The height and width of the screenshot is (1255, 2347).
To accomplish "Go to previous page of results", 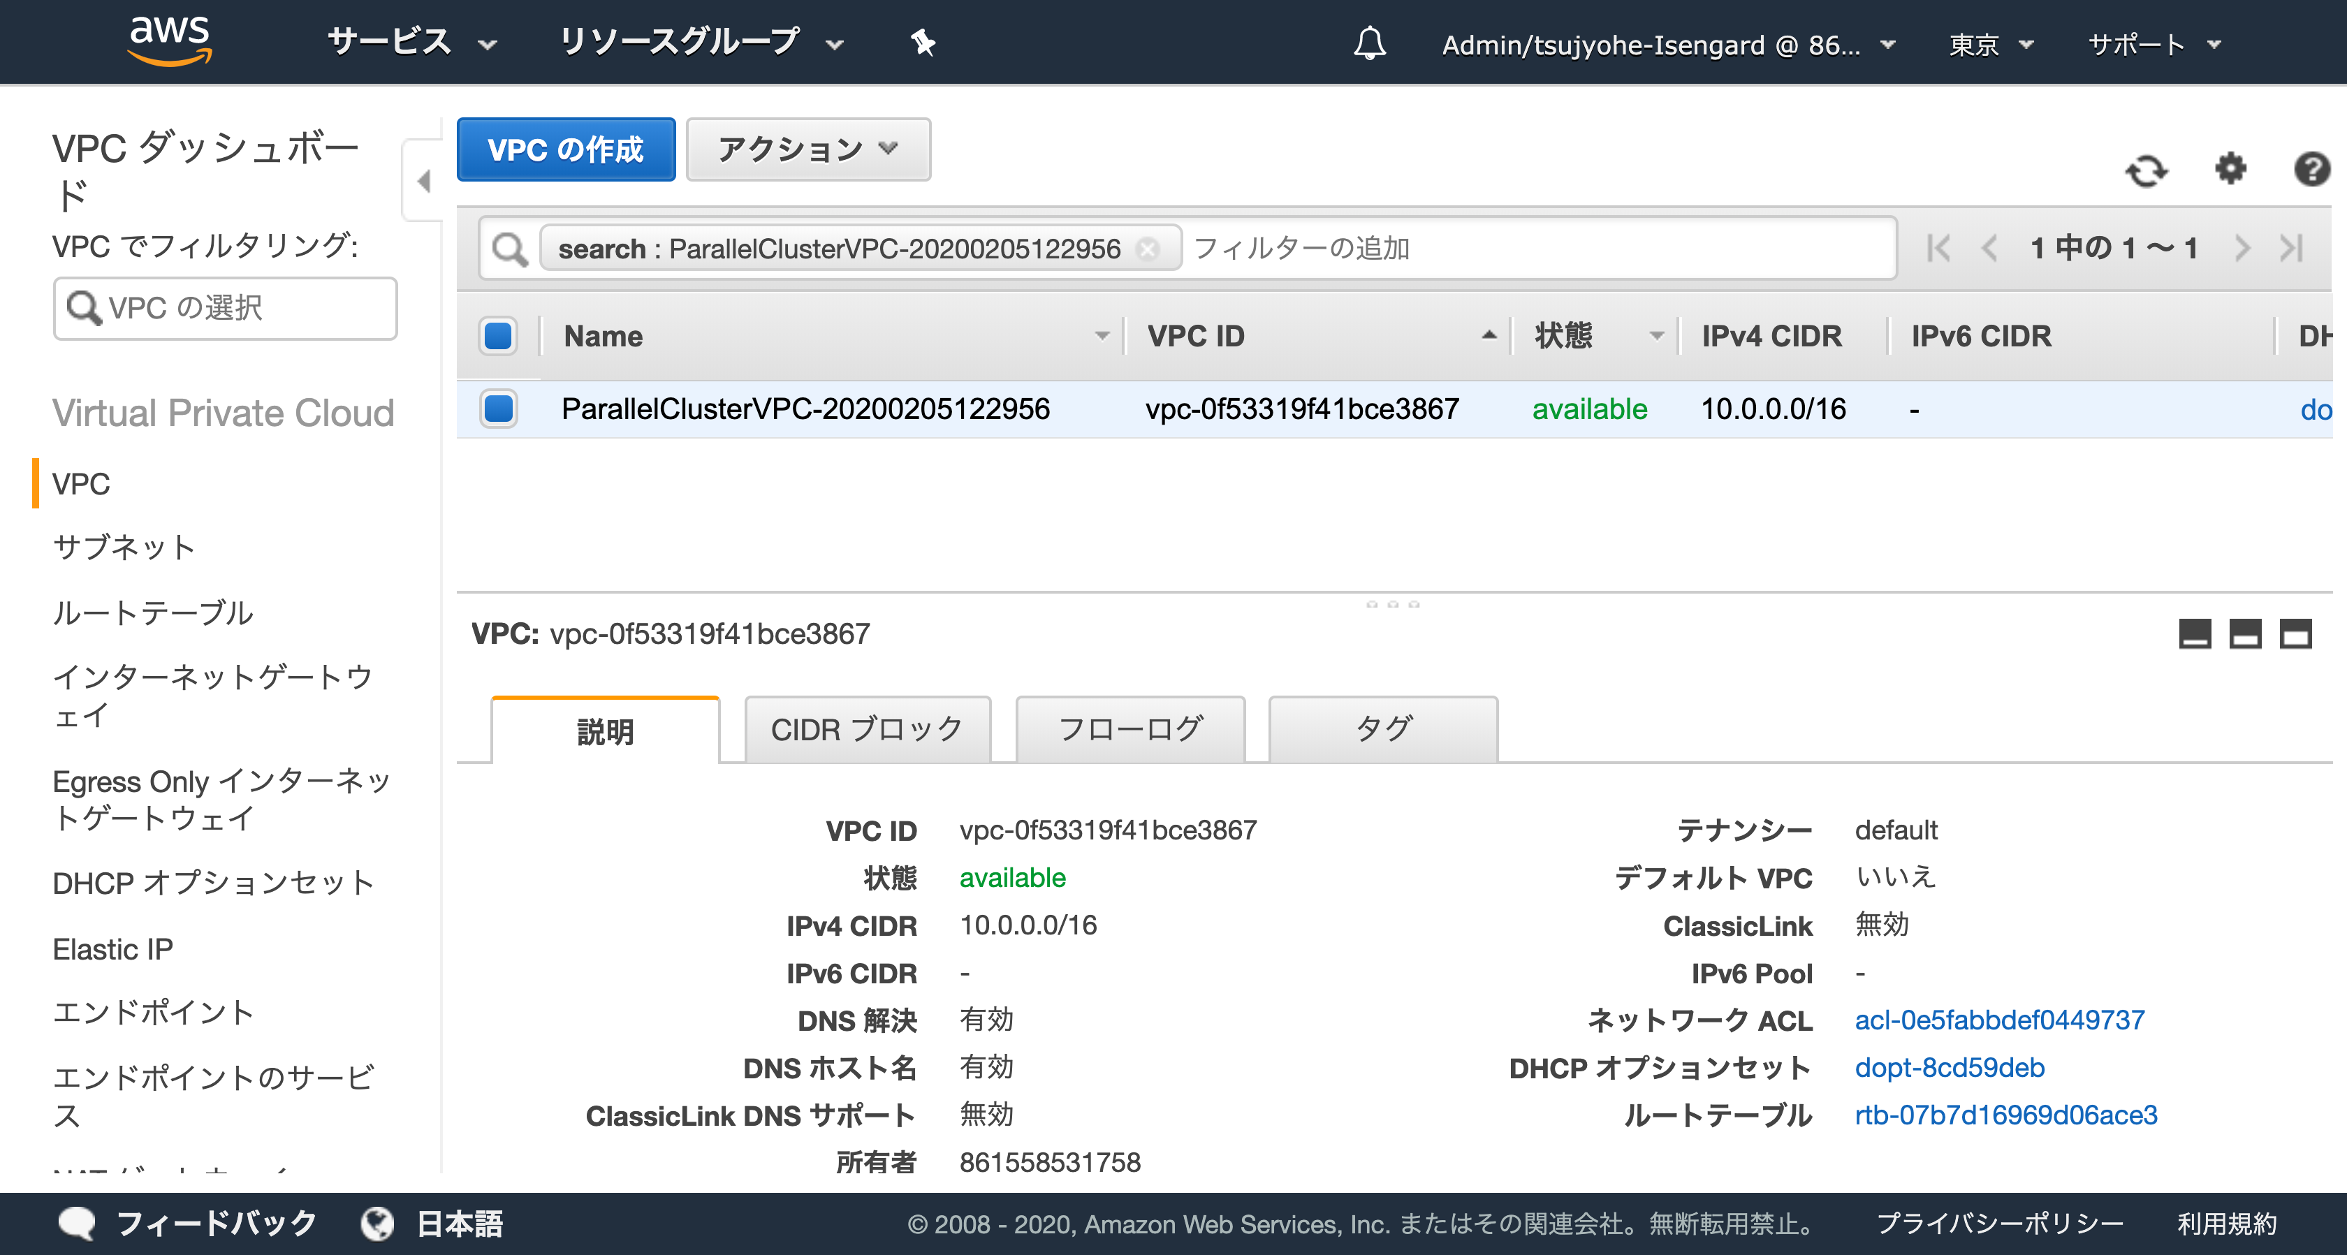I will pos(1990,248).
